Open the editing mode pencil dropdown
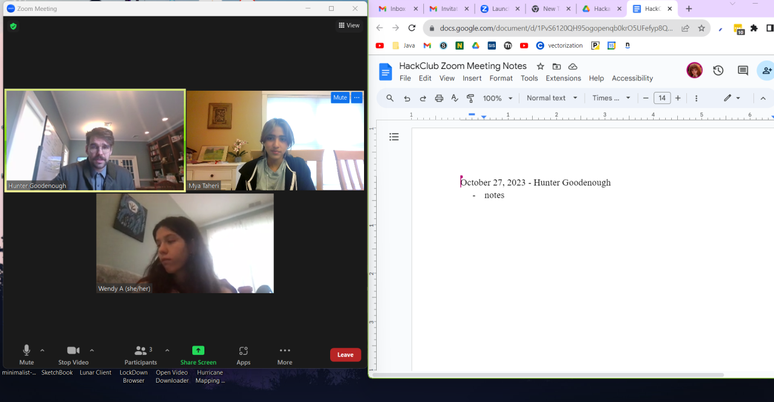 pyautogui.click(x=732, y=98)
